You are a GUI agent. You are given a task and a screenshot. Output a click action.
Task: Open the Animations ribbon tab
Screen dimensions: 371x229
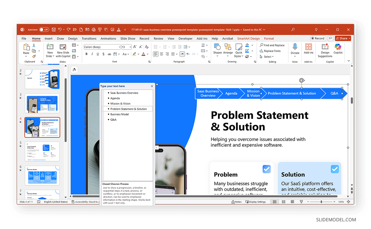click(x=108, y=39)
